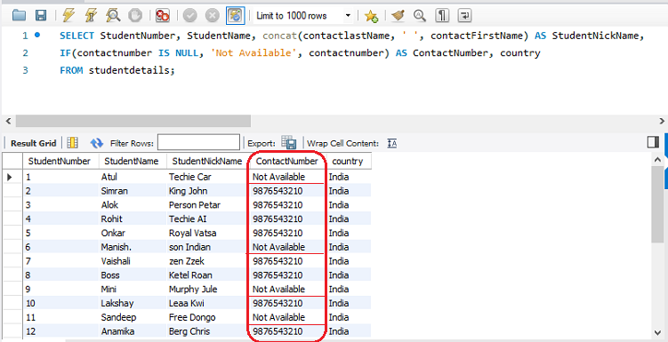668x342 pixels.
Task: Click the editor scrollbar right arrow
Action: pos(662,121)
